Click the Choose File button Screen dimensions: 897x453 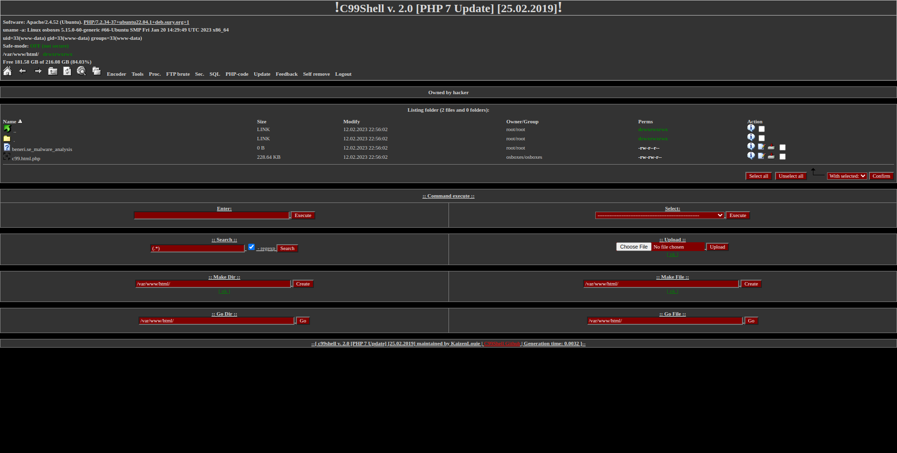tap(634, 247)
